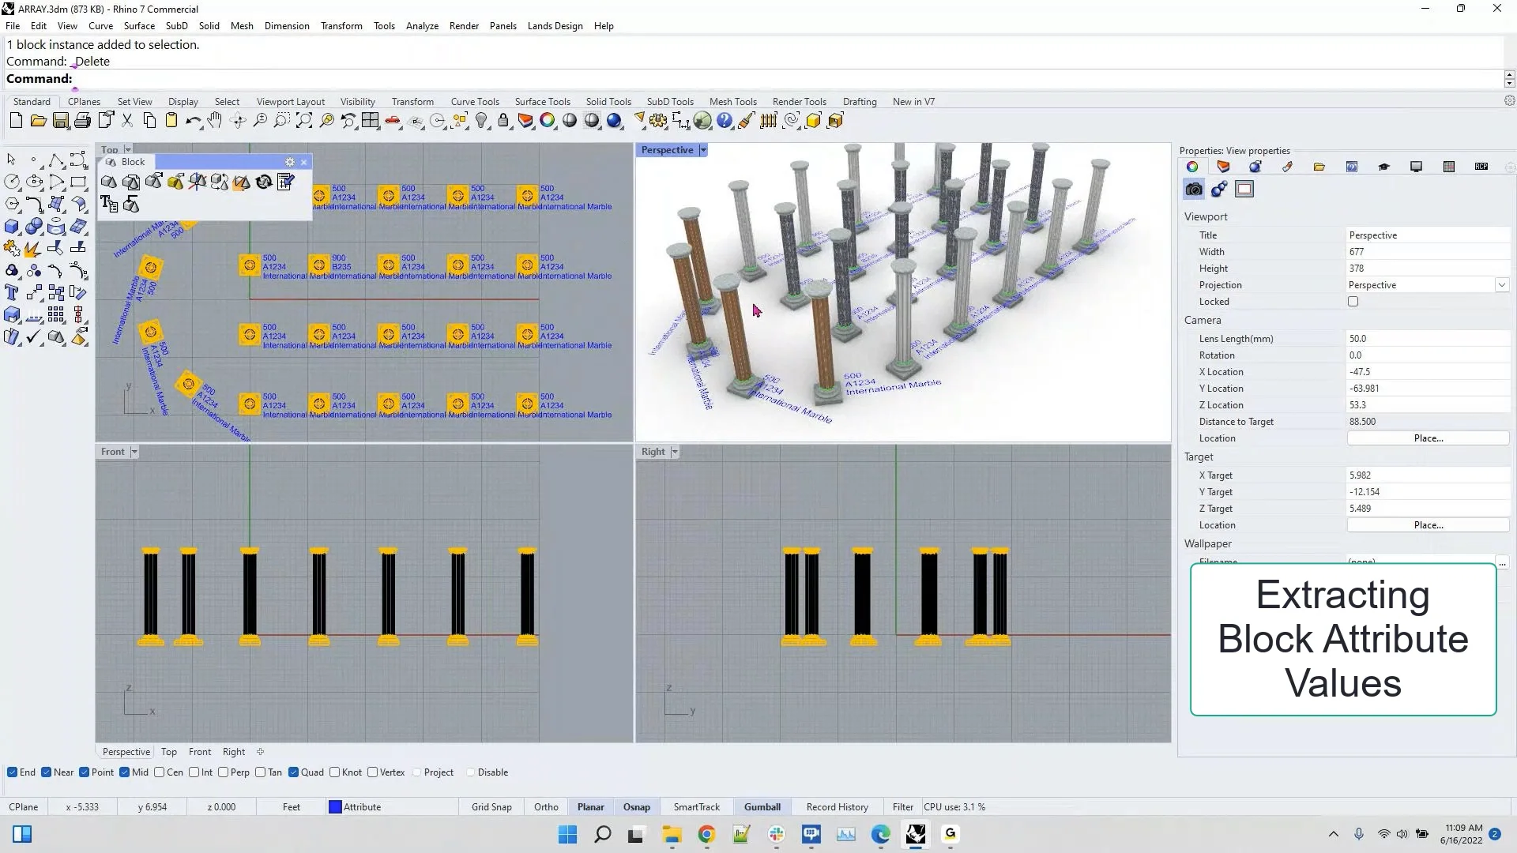
Task: Open the Perspective viewport title dropdown
Action: 703,149
